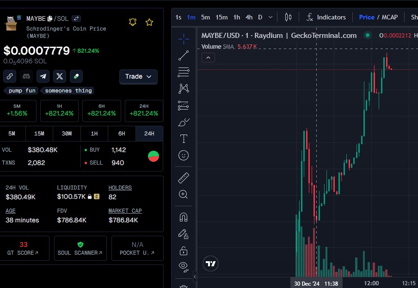Toggle lock all drawing tools
Screen dimensions: 418x288
click(x=184, y=251)
